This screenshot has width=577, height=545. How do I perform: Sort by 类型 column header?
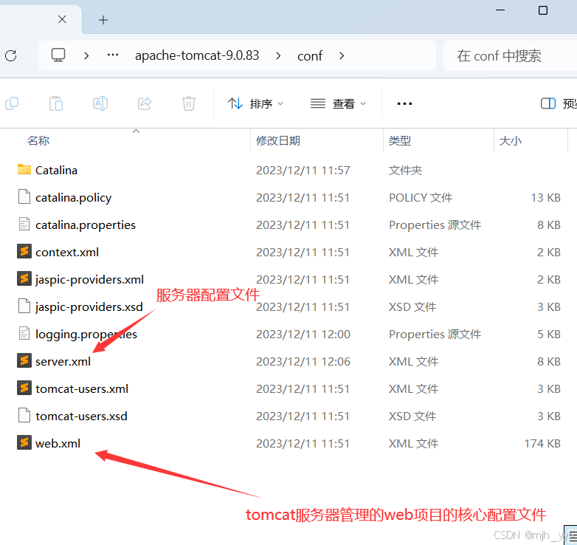tap(400, 140)
